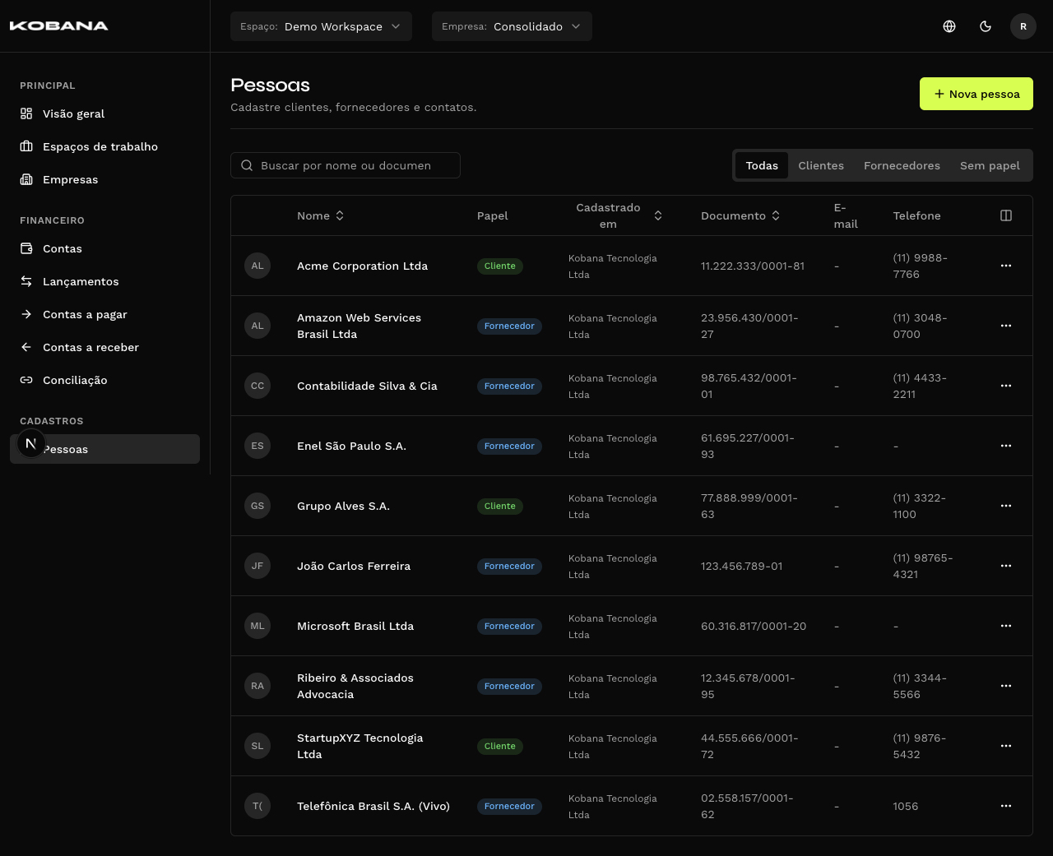Open Microsoft Brasil Ltda name

[x=355, y=626]
